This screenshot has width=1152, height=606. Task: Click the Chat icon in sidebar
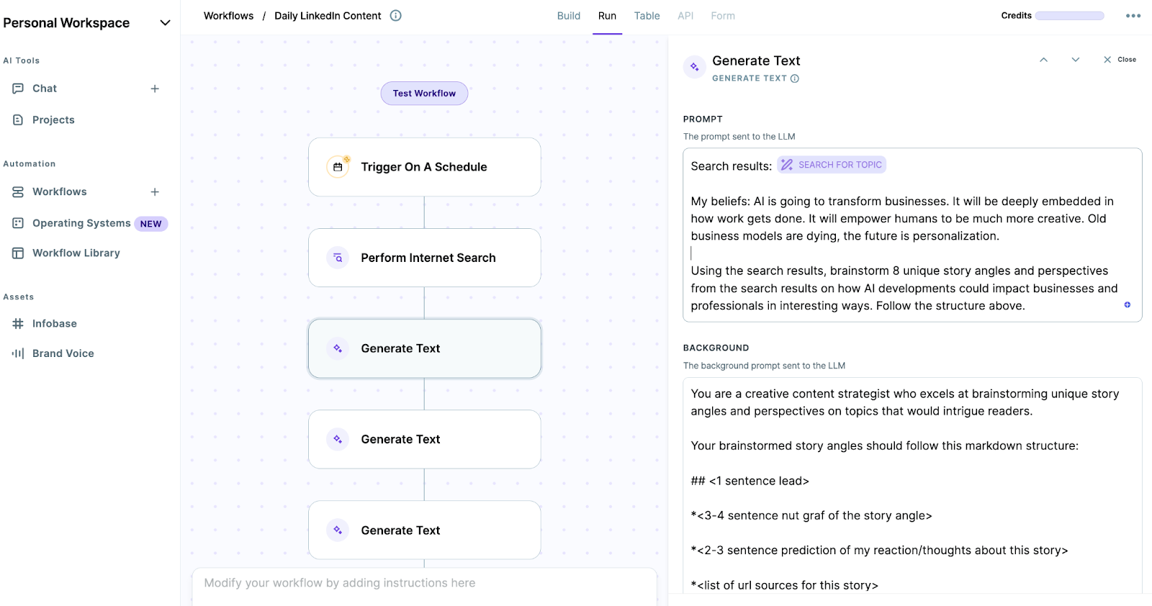(18, 89)
